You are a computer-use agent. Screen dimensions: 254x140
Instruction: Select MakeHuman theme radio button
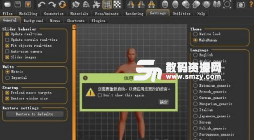(195, 40)
